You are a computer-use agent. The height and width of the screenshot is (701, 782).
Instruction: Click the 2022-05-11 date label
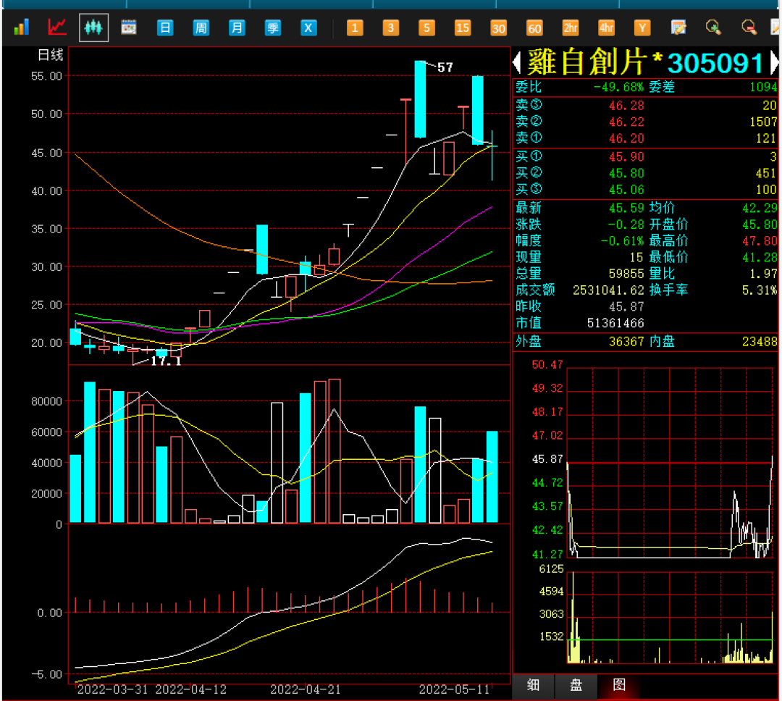454,690
